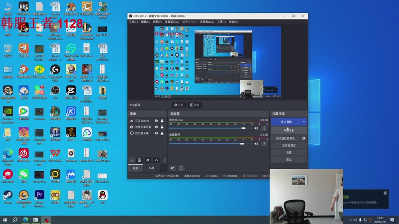Open the 工具(T) menu

click(x=221, y=22)
